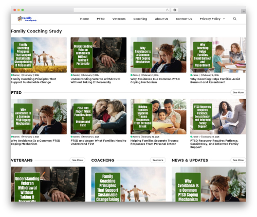257x217 pixels.
Task: Open 'Why Avoidance Is a Common PTSD' title in PTSD section
Action: point(35,142)
